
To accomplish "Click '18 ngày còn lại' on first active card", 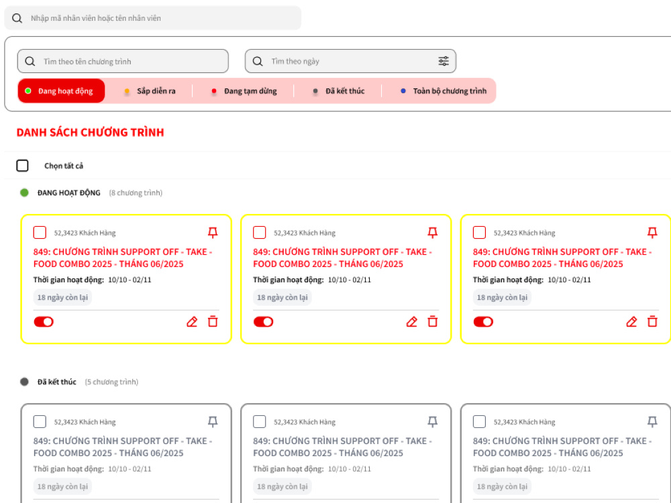I will (x=62, y=297).
